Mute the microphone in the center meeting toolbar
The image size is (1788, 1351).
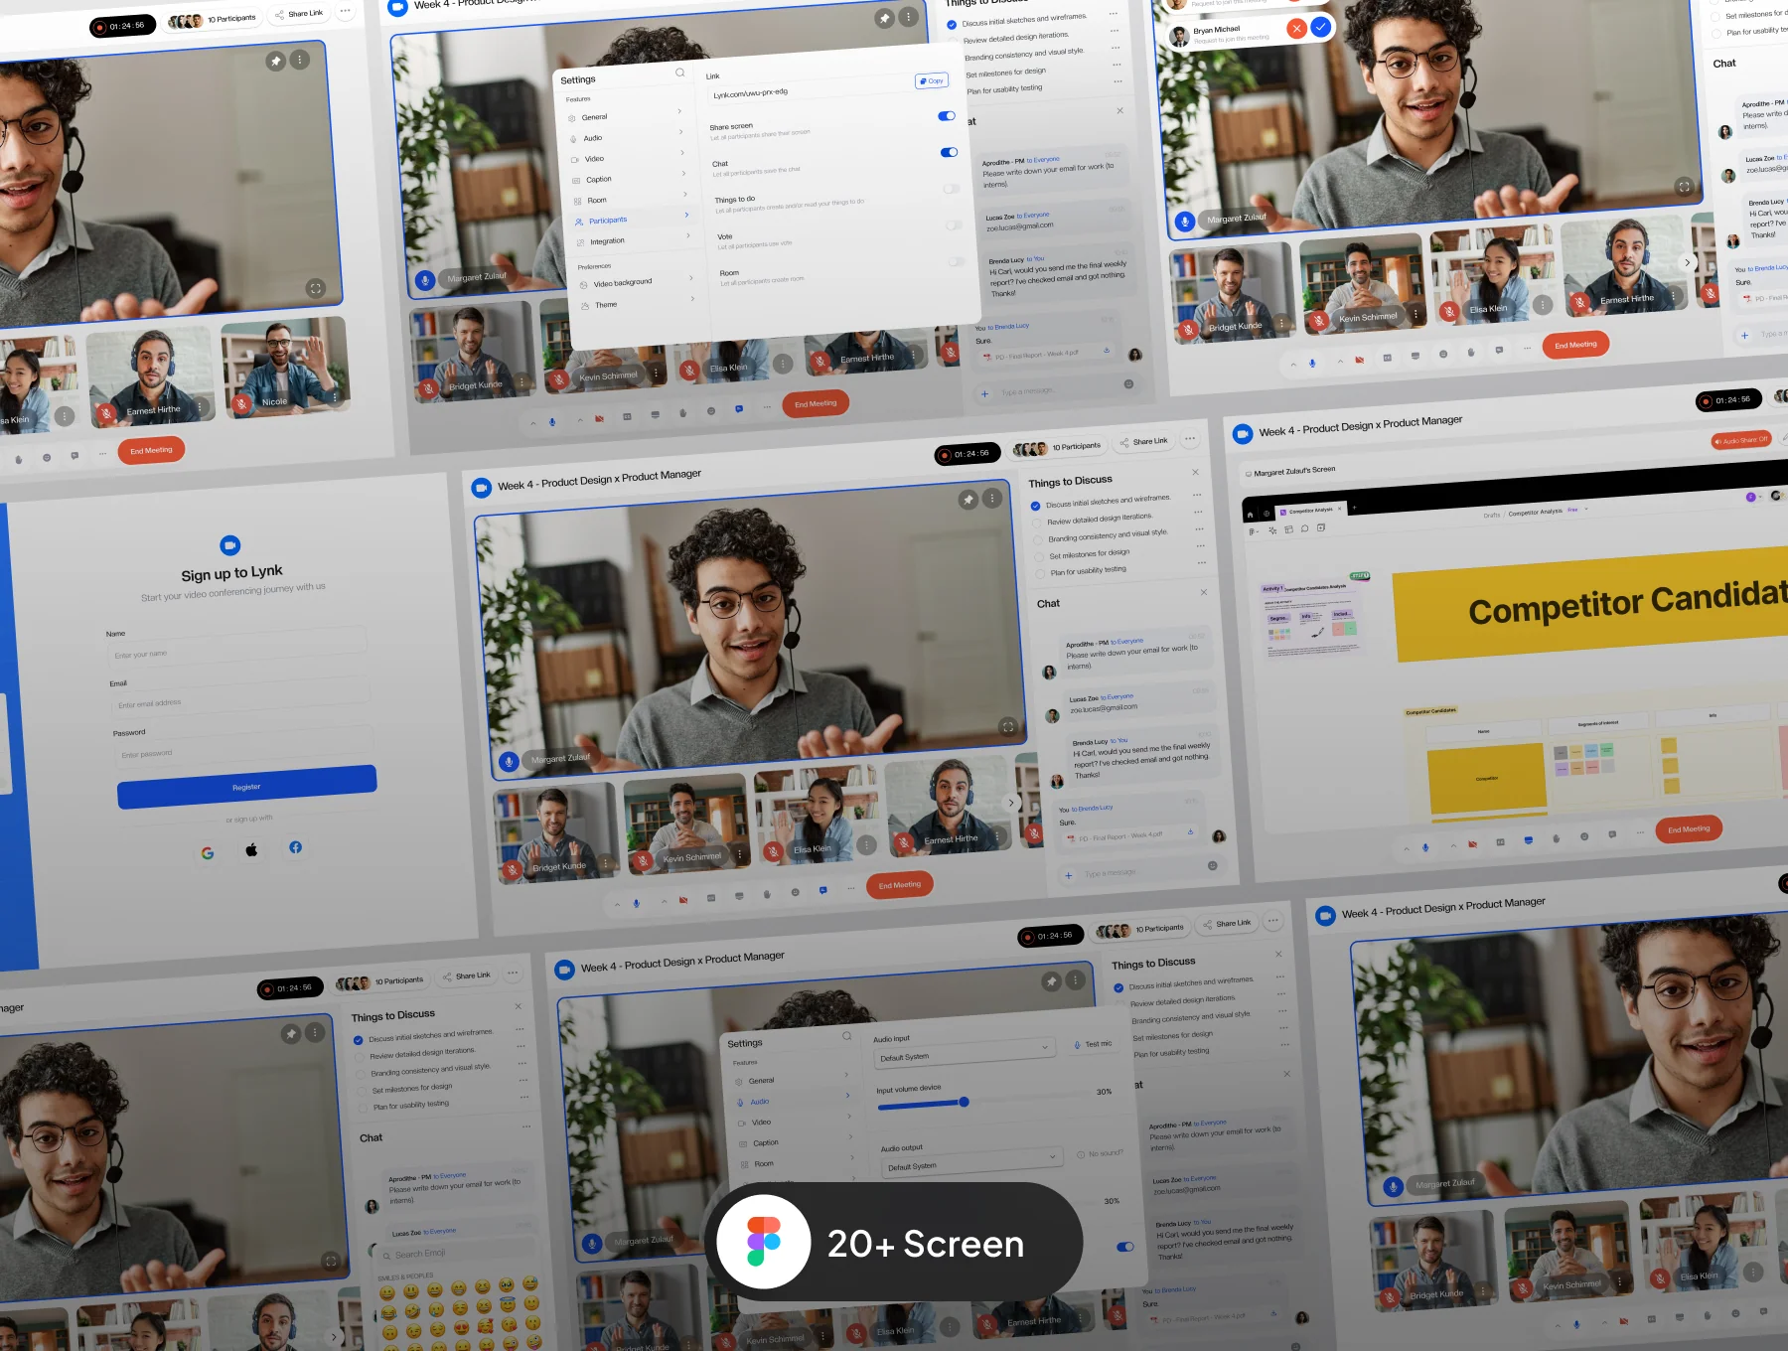(637, 903)
